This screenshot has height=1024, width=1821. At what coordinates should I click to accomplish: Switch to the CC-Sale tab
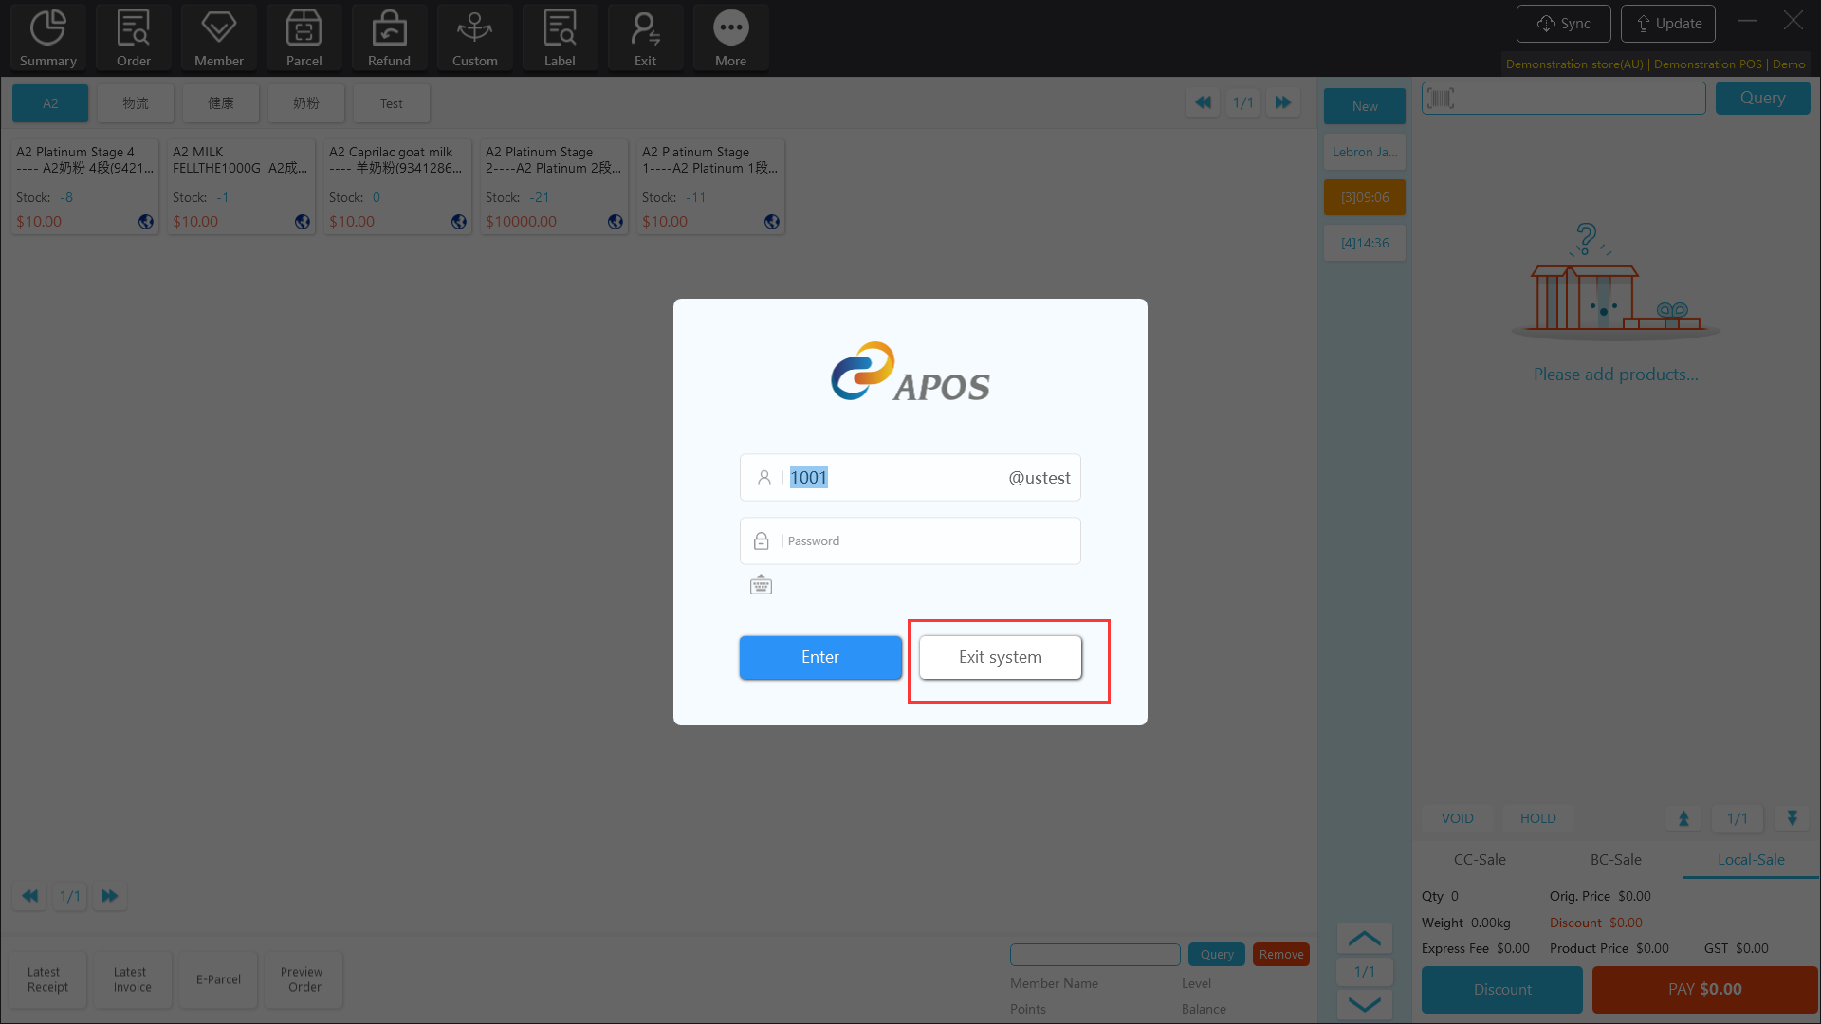(1480, 859)
